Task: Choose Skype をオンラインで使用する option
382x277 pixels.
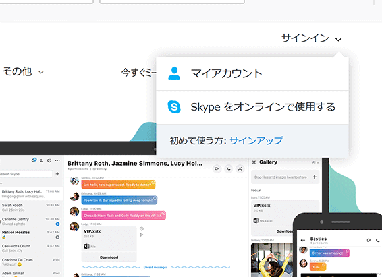Action: tap(253, 107)
